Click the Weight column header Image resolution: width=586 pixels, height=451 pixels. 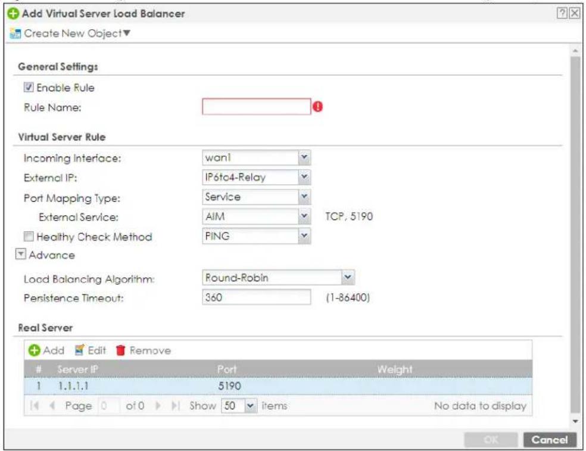(x=395, y=369)
